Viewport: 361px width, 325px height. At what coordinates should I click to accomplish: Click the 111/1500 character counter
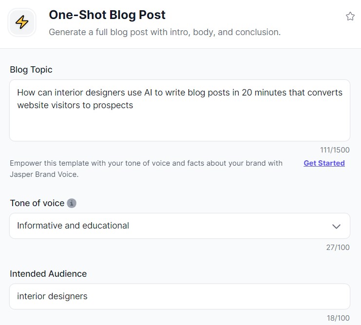(x=335, y=150)
